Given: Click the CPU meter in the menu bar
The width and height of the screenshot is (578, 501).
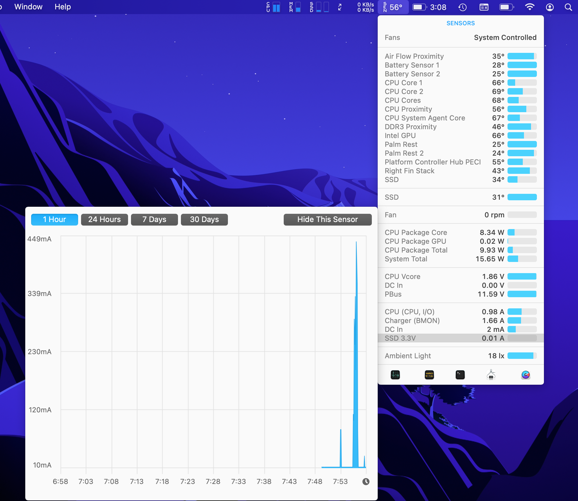Looking at the screenshot, I should (273, 6).
